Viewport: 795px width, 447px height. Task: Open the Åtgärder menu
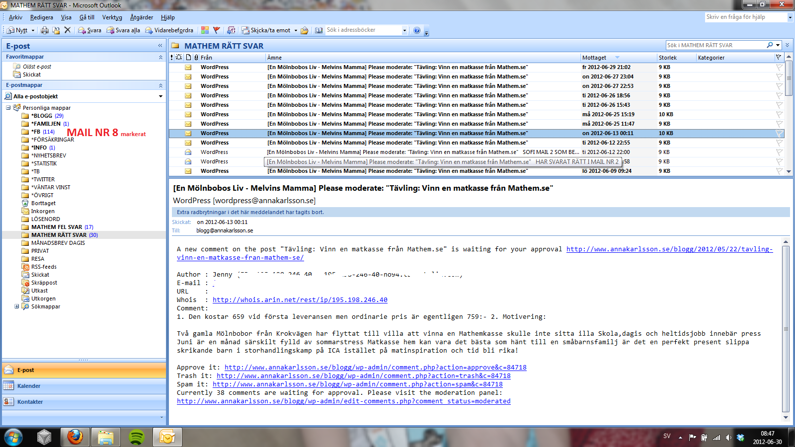pyautogui.click(x=142, y=17)
